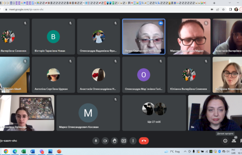Click meeting code text 'rjx-sasm-xhc'

[8, 141]
